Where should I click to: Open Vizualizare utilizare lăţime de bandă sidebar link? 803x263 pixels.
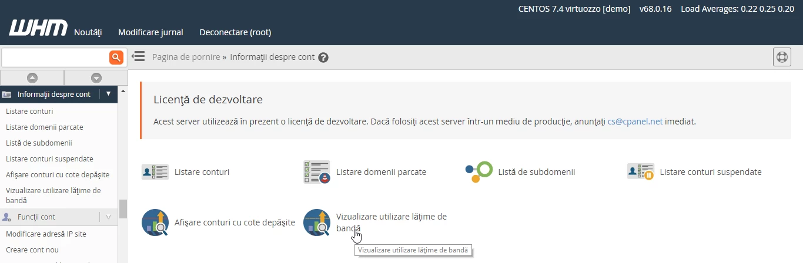coord(53,195)
